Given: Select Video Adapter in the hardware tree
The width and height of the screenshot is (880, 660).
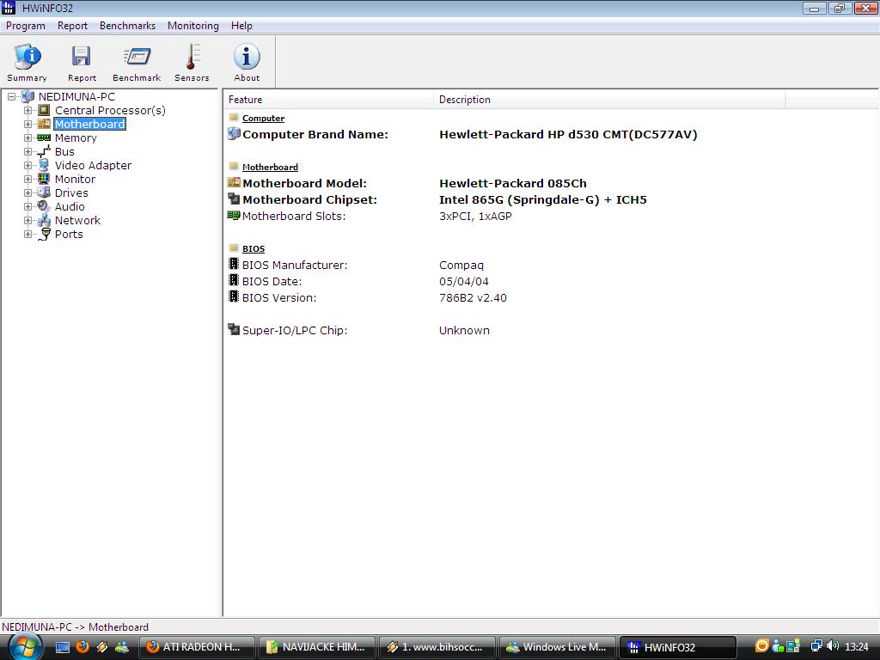Looking at the screenshot, I should click(93, 166).
